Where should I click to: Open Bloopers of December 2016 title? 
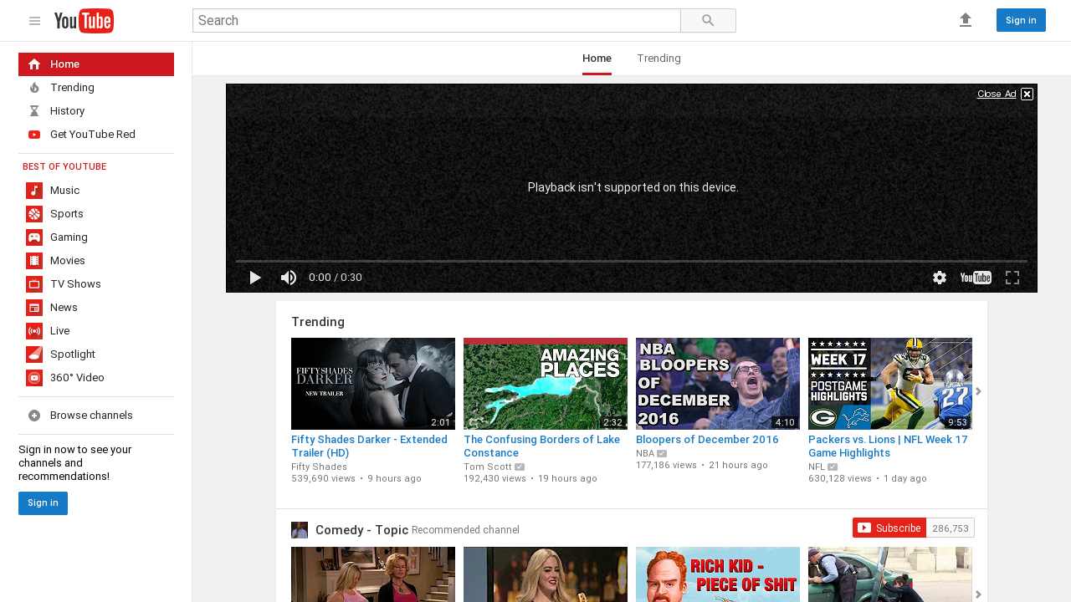click(707, 440)
